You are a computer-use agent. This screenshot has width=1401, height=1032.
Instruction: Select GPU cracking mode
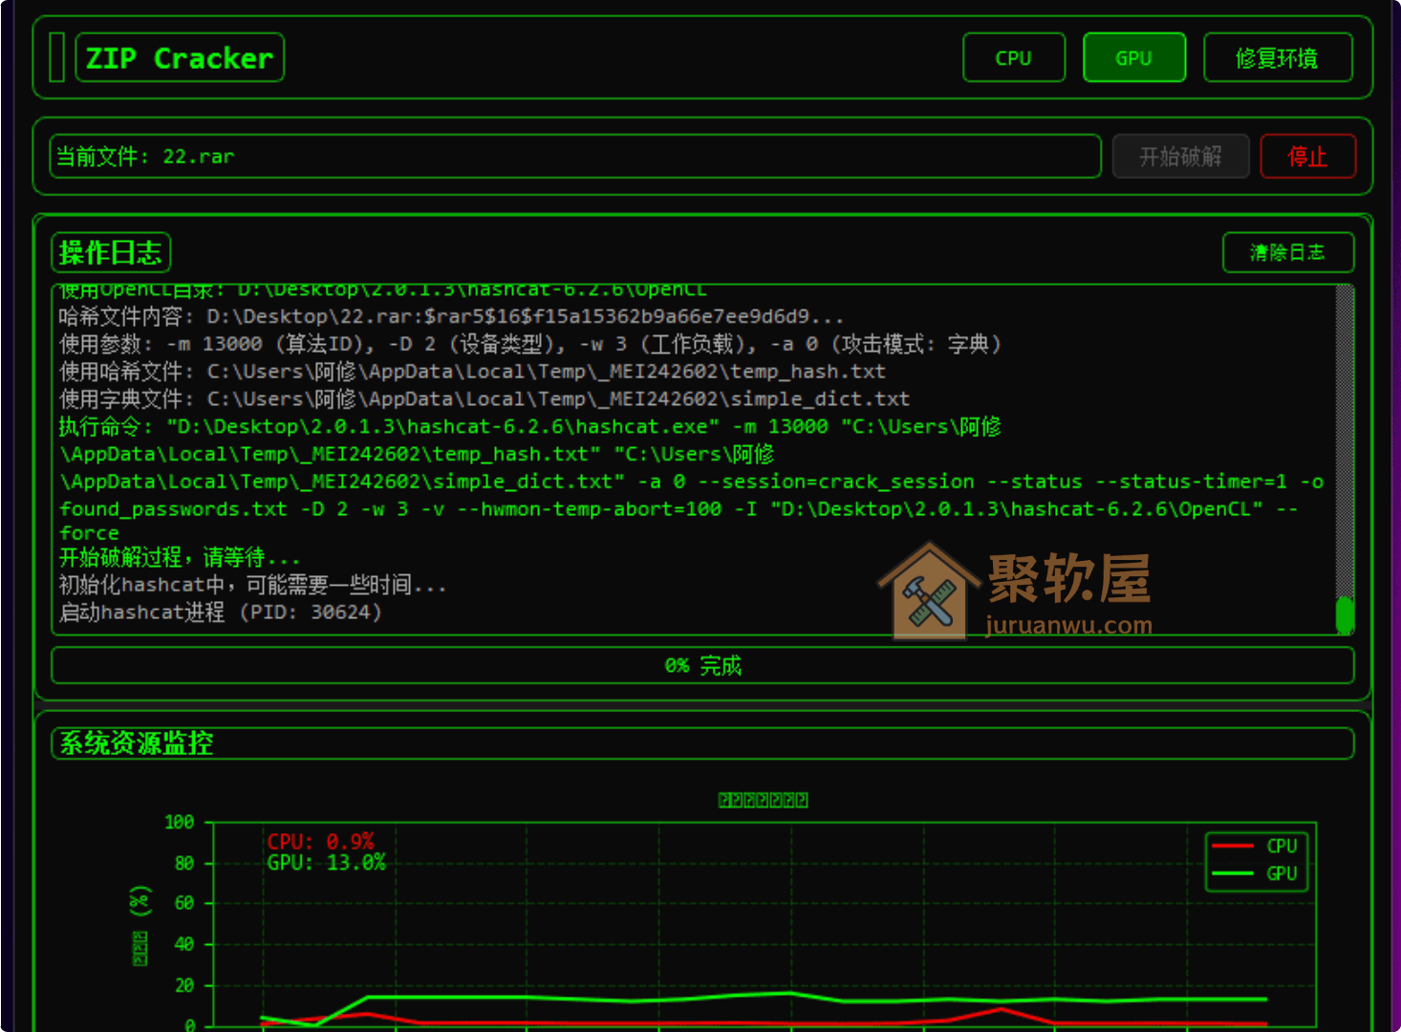[1134, 57]
